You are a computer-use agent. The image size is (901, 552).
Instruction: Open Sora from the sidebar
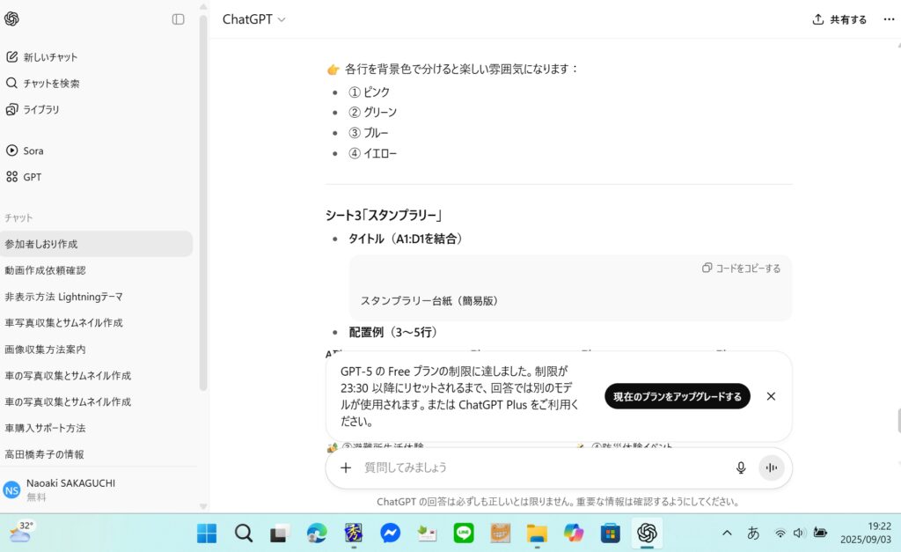coord(25,151)
